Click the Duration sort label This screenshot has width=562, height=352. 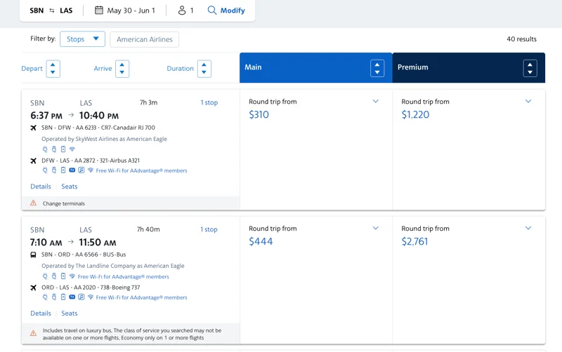click(181, 69)
